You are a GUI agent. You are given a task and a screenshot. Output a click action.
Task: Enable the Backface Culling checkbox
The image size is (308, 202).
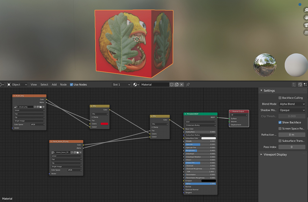coord(280,98)
